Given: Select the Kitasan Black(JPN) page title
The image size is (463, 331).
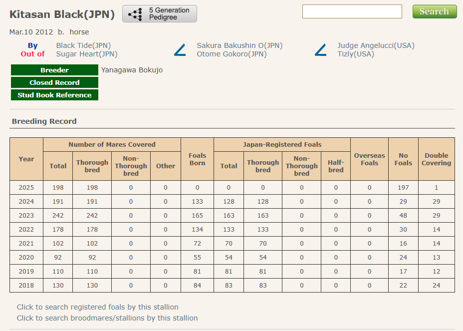Looking at the screenshot, I should tap(62, 14).
